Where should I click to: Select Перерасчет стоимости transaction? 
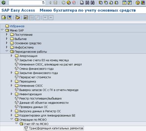pos(33,77)
